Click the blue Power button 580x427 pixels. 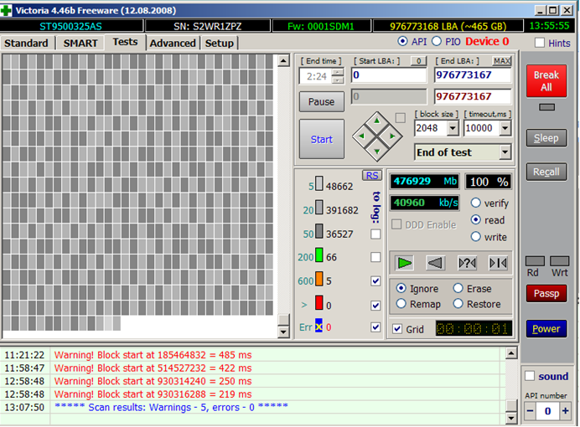pyautogui.click(x=546, y=328)
